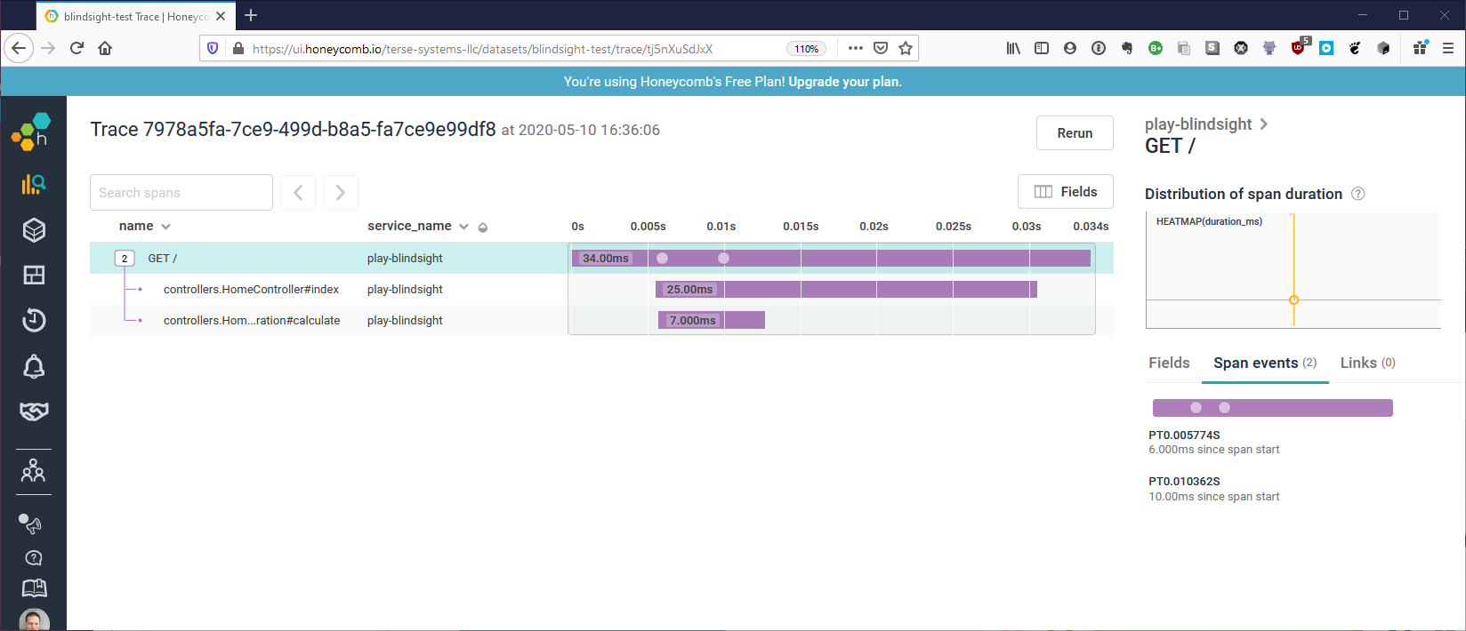Open tracking protection shield icon

tap(213, 48)
